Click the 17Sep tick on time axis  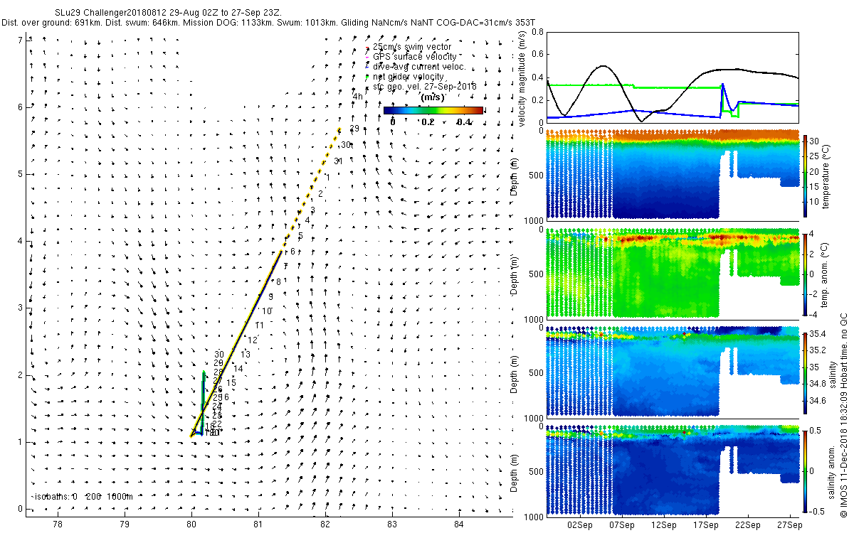(705, 525)
